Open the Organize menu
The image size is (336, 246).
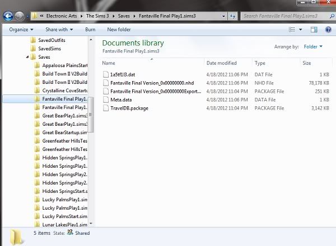click(21, 30)
